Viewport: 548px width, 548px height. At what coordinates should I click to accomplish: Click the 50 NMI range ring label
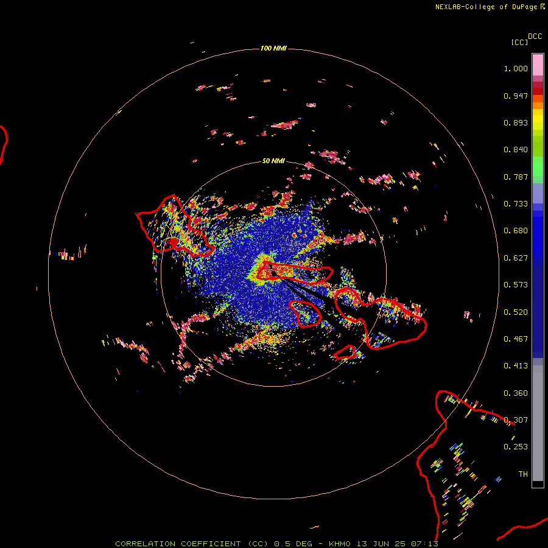(273, 161)
